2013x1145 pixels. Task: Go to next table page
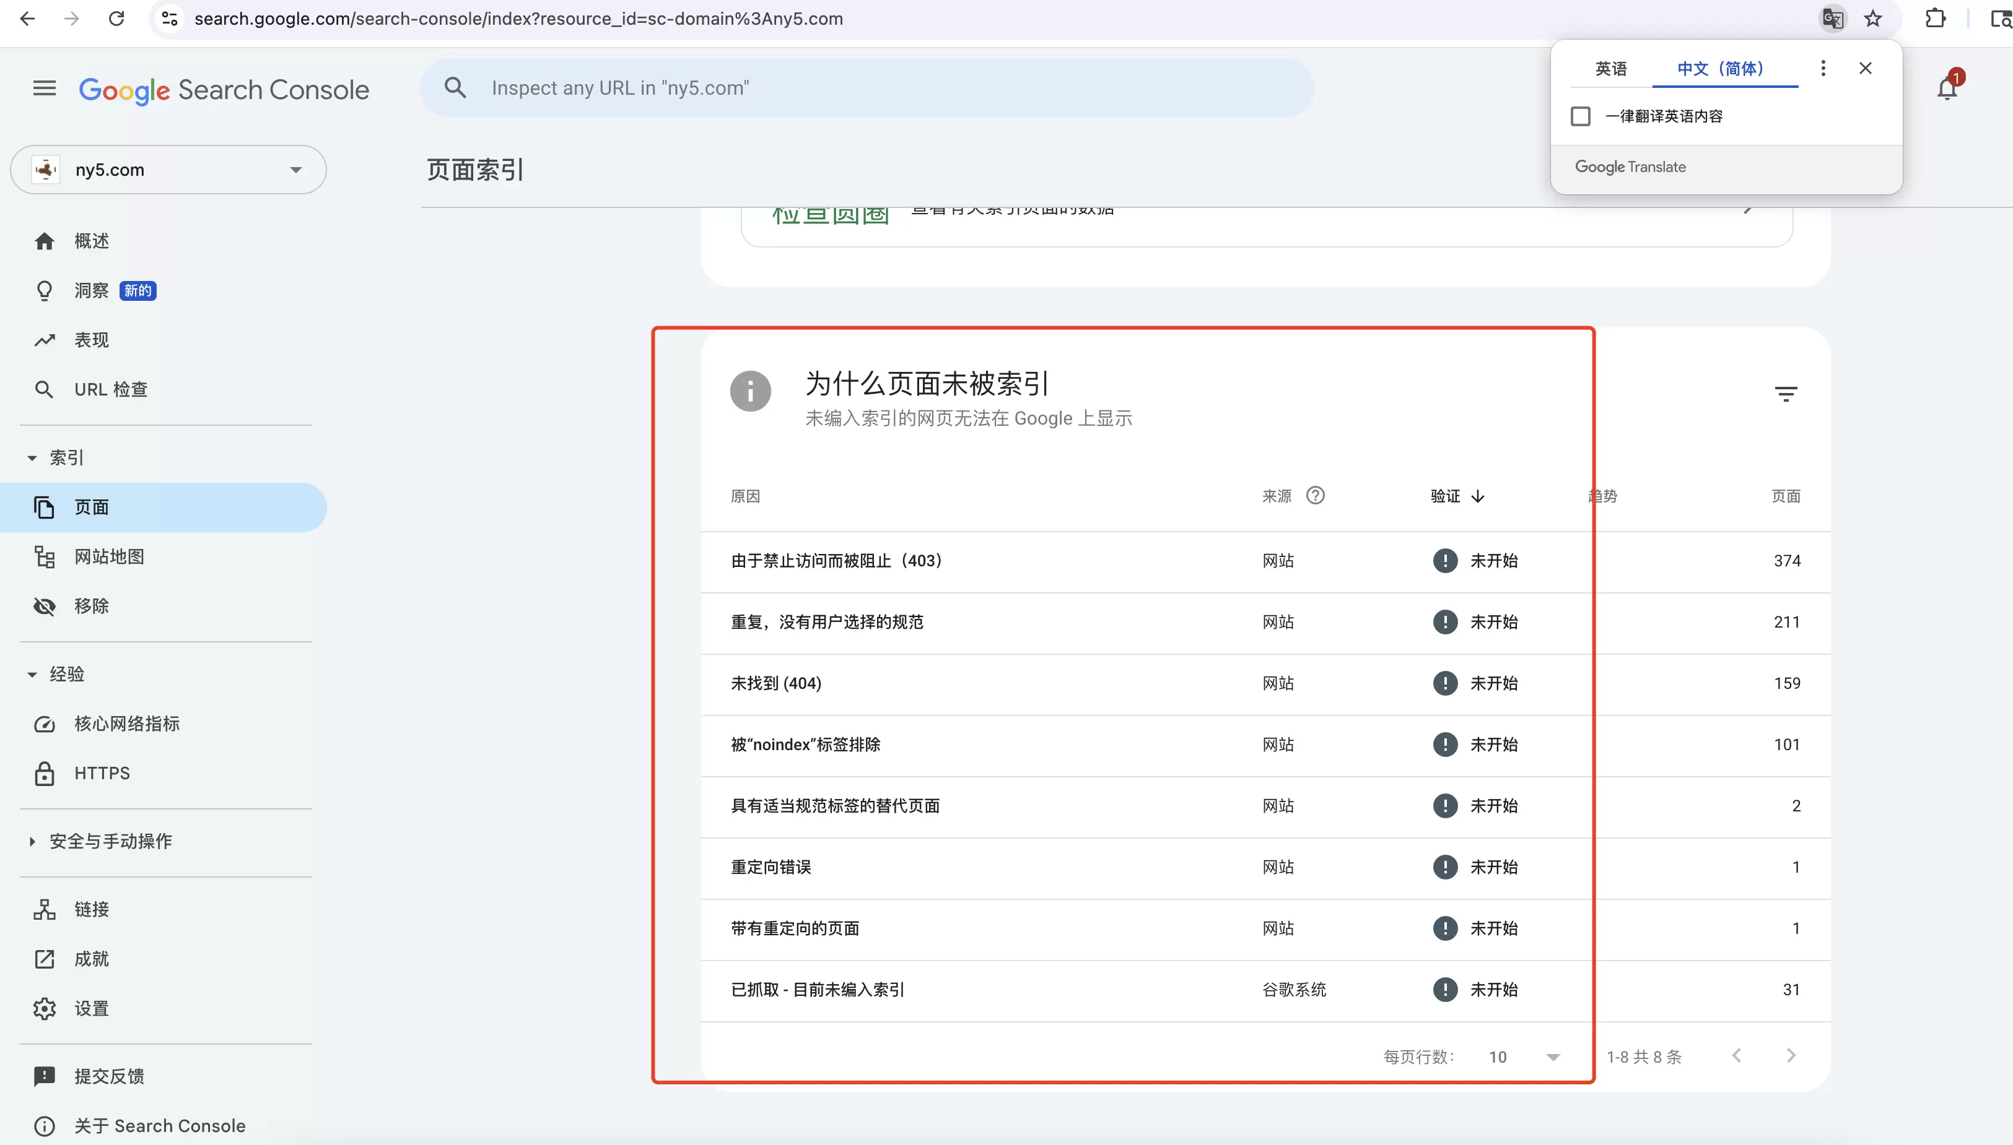1791,1055
